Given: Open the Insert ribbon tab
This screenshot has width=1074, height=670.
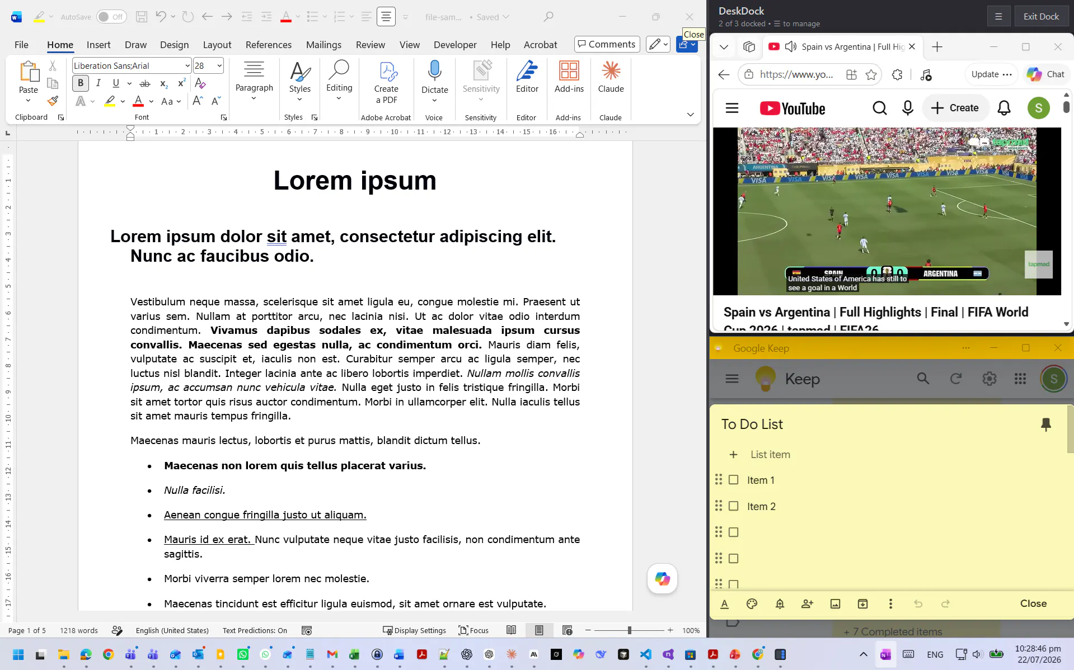Looking at the screenshot, I should click(x=99, y=45).
